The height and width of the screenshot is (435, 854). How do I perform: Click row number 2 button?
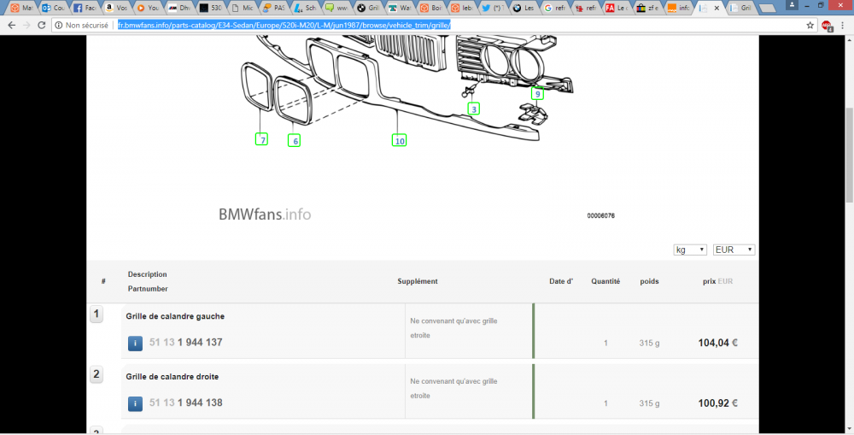(x=96, y=374)
